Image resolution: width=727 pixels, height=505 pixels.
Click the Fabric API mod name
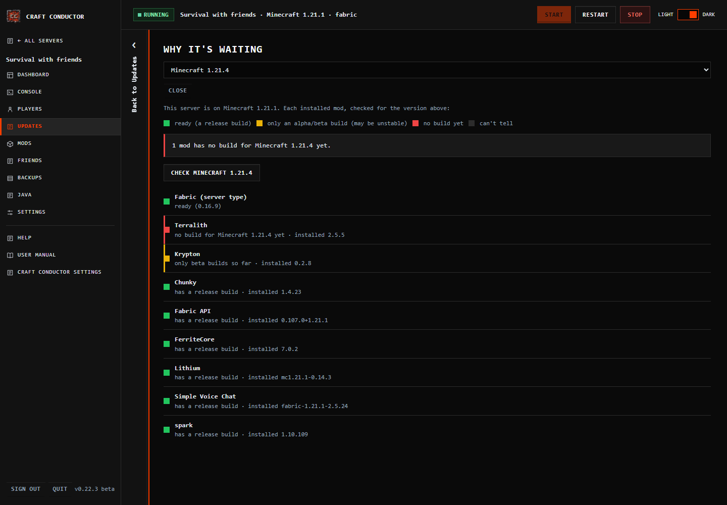[x=192, y=311]
